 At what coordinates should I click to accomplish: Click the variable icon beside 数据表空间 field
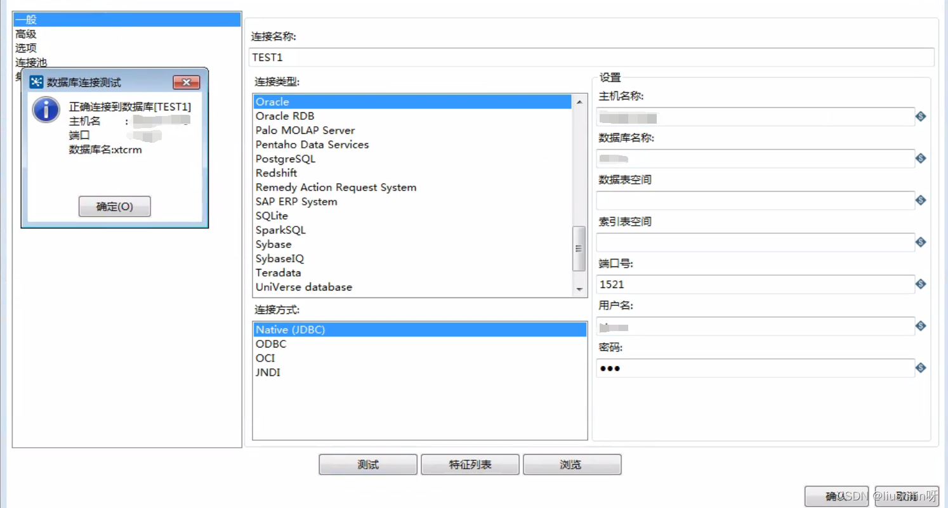(x=920, y=200)
